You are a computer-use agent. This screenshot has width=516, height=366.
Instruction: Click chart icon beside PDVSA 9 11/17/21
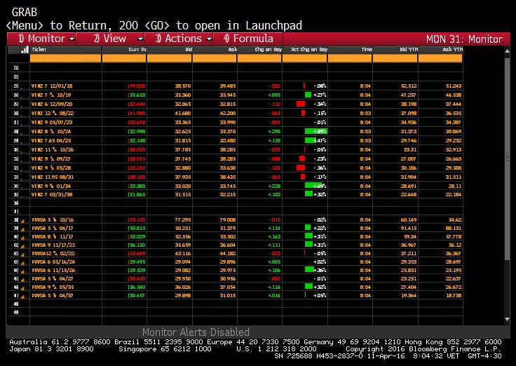tap(23, 245)
